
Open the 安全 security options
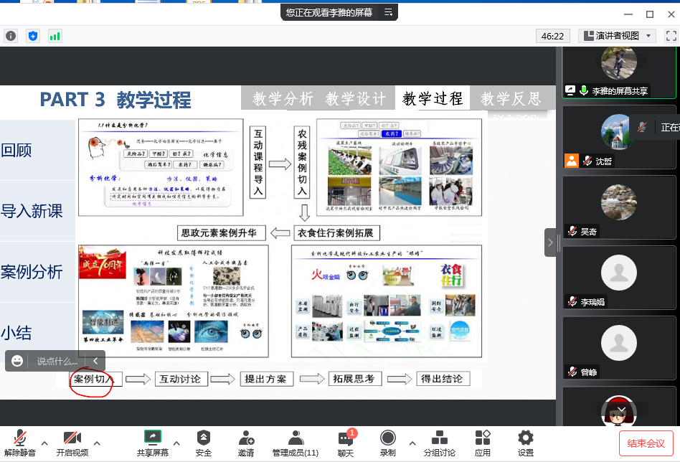point(204,443)
